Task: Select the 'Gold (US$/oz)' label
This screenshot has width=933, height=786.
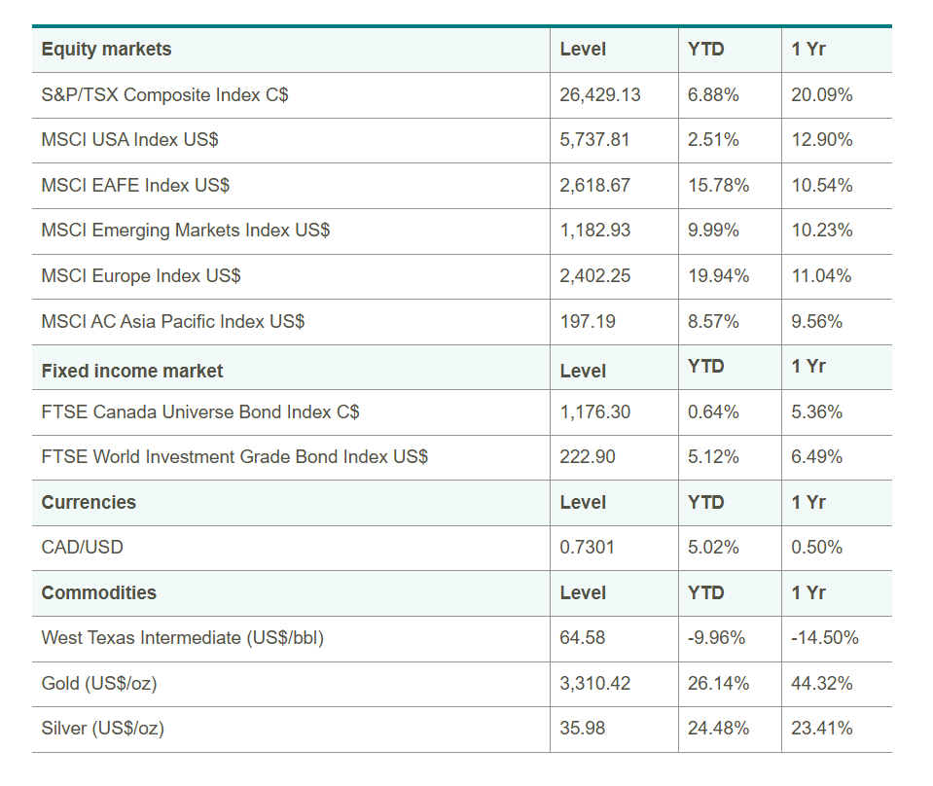Action: (99, 684)
